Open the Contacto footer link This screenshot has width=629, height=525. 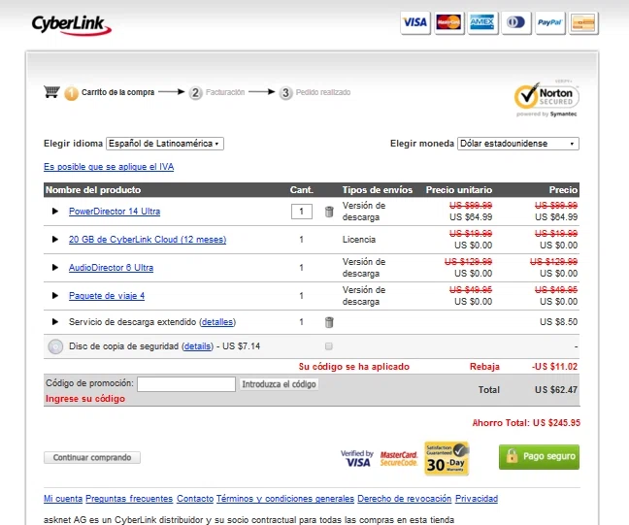click(x=195, y=499)
